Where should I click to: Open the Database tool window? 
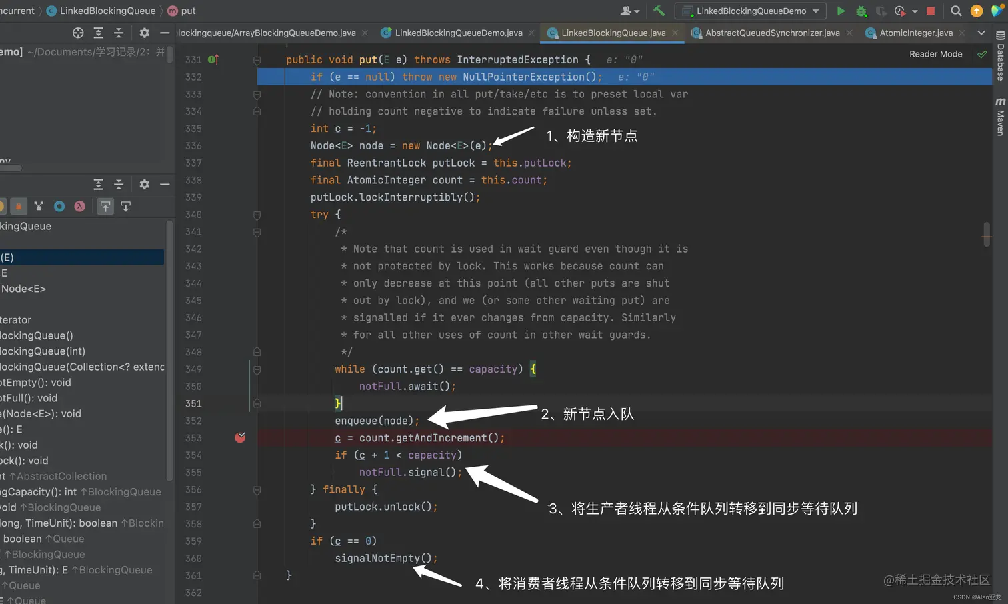click(1000, 56)
